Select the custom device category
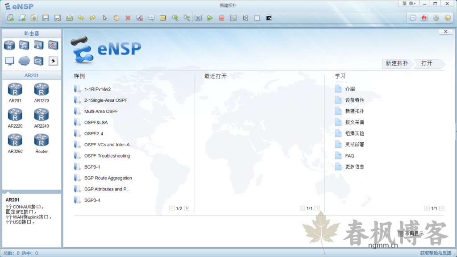This screenshot has width=457, height=257. point(38,61)
